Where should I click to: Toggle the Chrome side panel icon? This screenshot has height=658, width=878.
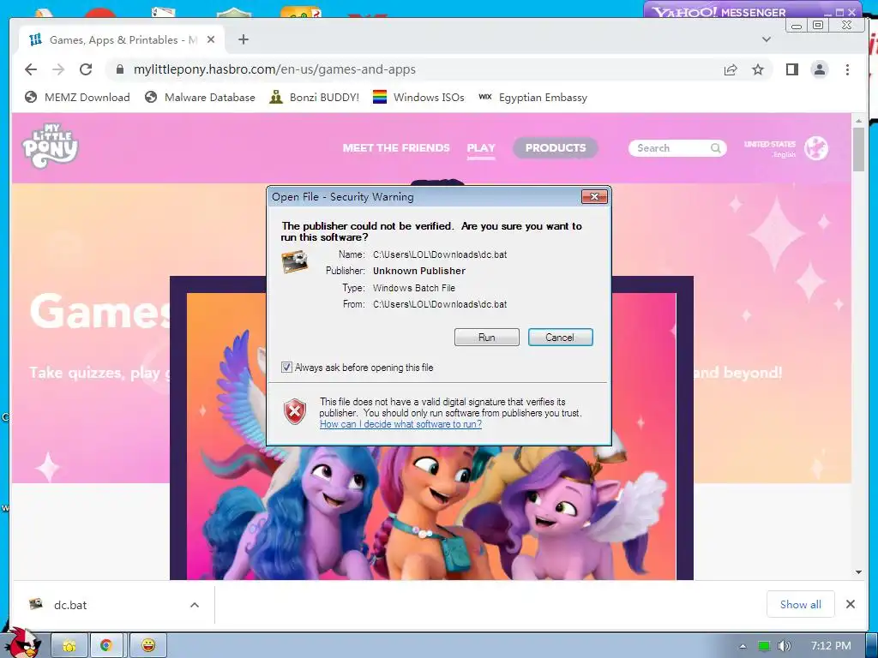[x=791, y=69]
